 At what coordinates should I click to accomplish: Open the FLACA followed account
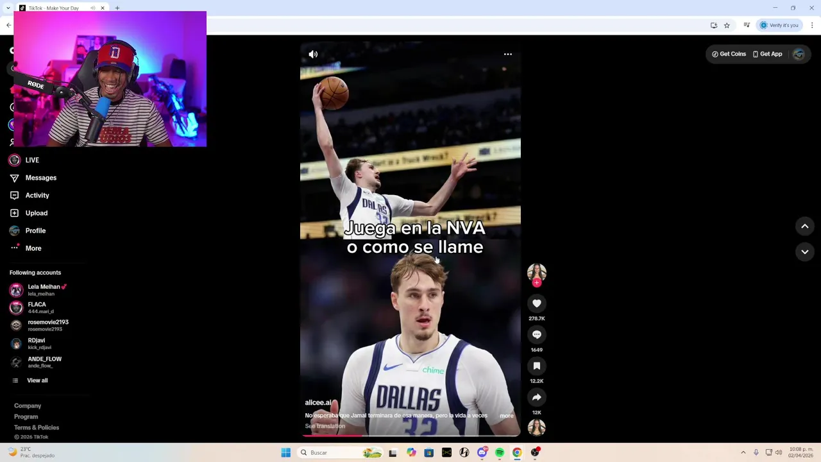32,307
